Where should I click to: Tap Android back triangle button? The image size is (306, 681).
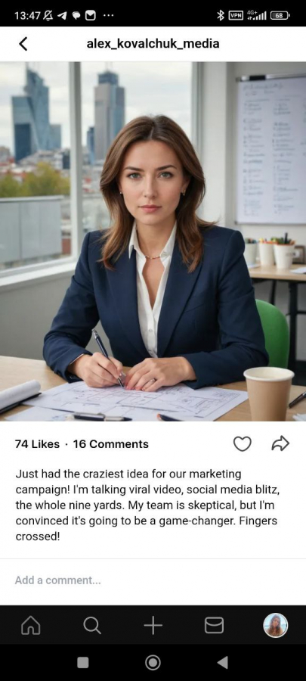point(222,662)
